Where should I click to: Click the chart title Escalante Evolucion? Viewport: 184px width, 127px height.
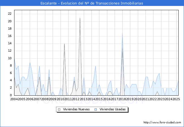(x=92, y=3)
